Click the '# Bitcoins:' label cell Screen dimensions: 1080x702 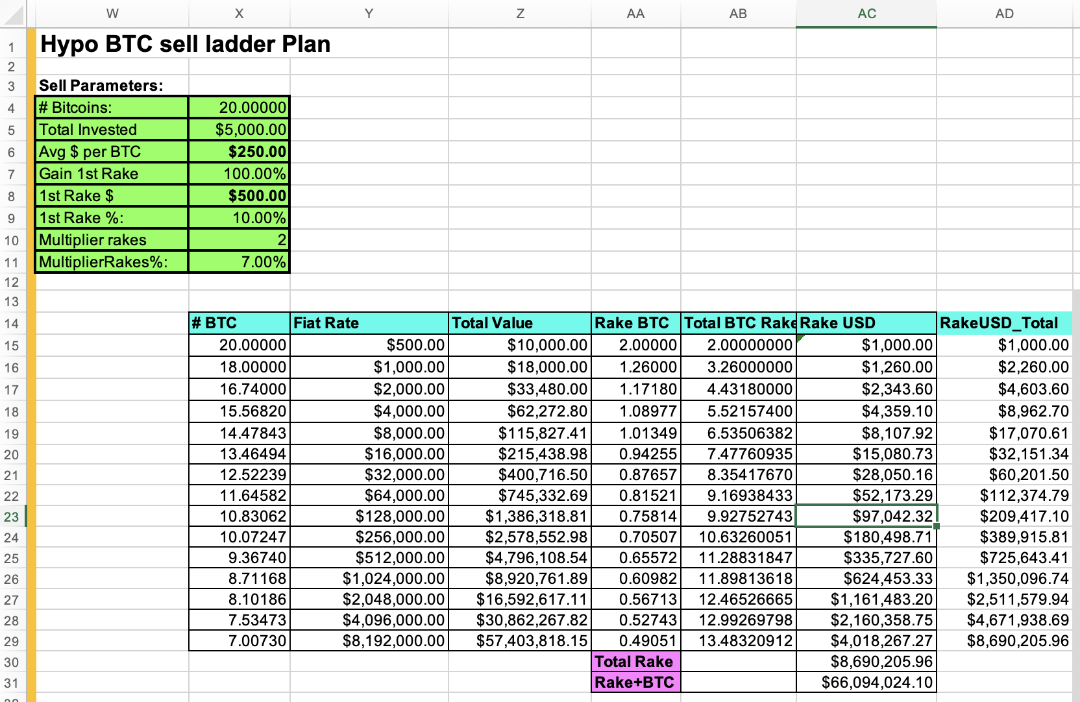(112, 108)
